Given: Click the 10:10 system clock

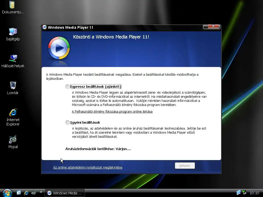Looking at the screenshot, I should 254,193.
